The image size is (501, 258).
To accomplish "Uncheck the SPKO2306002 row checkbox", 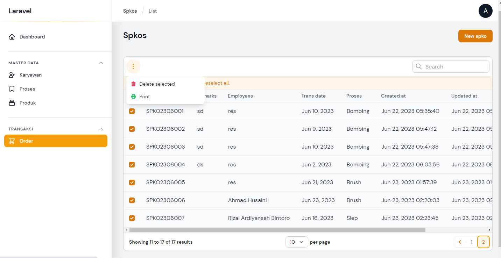I will coord(132,129).
